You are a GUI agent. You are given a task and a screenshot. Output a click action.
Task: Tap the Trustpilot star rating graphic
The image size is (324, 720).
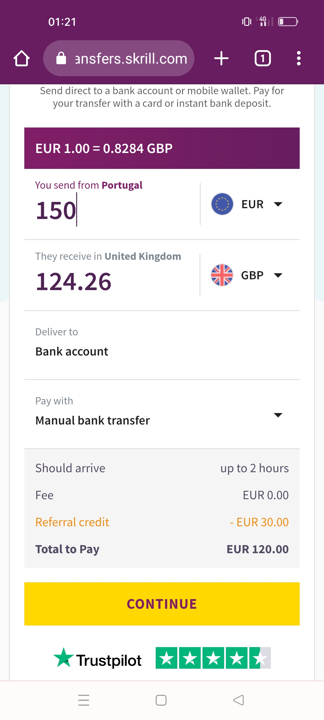coord(213,658)
